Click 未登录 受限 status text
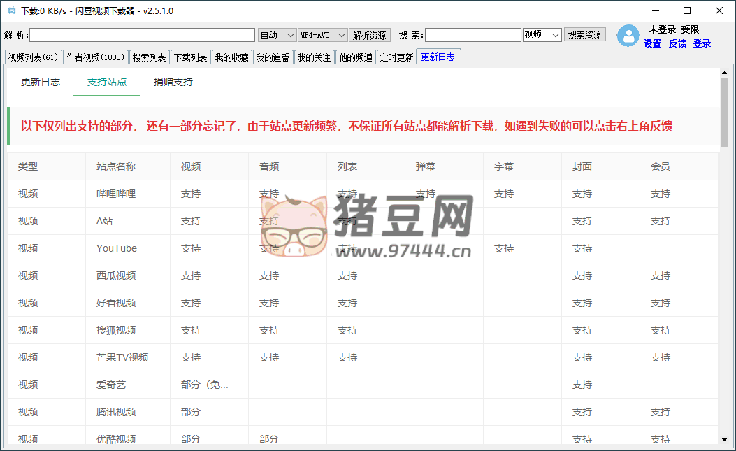 [x=674, y=29]
